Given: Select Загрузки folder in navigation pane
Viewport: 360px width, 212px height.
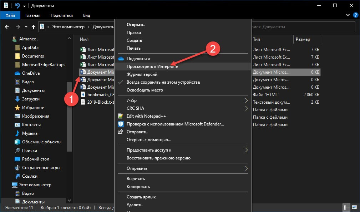Looking at the screenshot, I should coord(30,99).
